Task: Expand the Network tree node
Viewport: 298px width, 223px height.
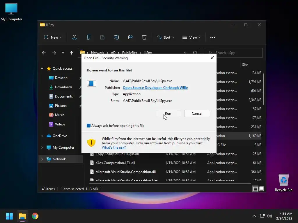Action: tap(42, 159)
